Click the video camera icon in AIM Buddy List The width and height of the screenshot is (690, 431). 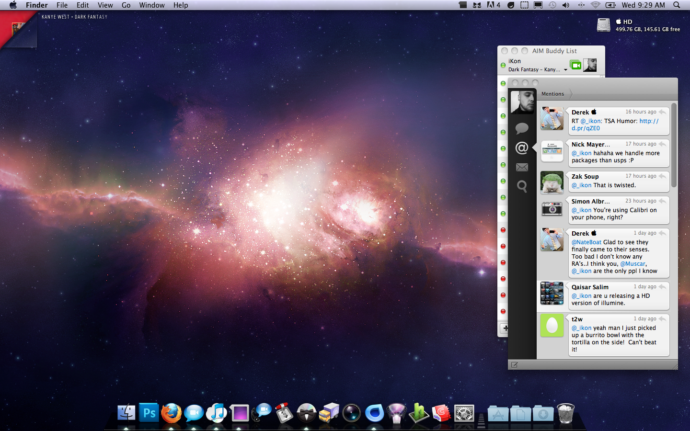575,65
